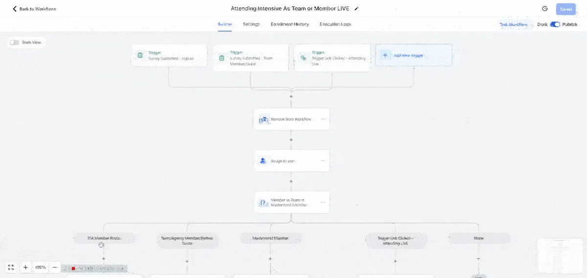The height and width of the screenshot is (278, 587).
Task: Add step below Assign to user
Action: point(291,181)
